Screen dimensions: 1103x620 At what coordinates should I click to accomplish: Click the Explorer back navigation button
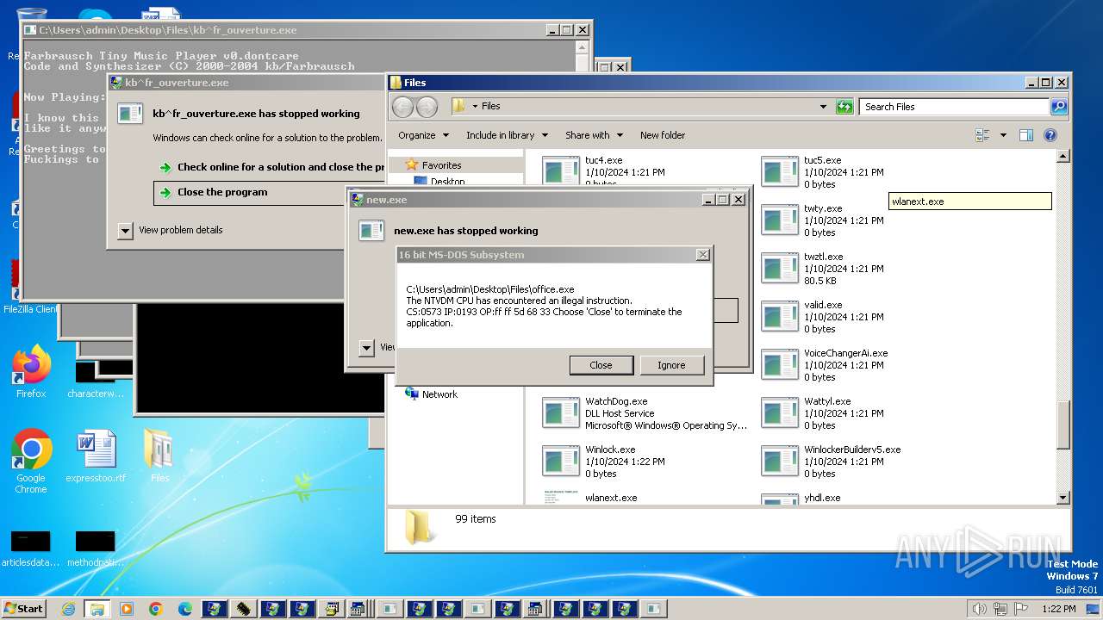point(403,107)
